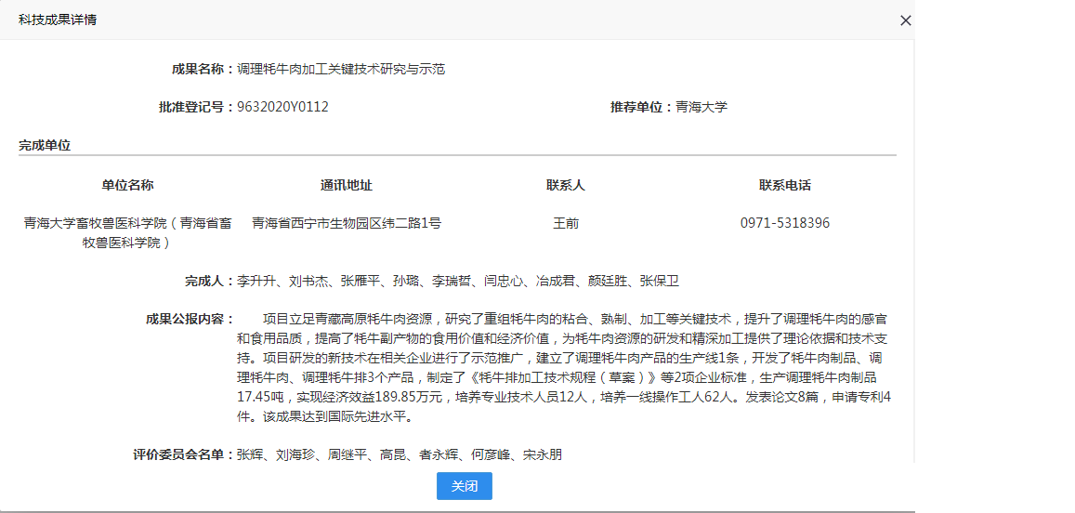Click the 完成人 names list
The image size is (1075, 513).
coord(458,281)
